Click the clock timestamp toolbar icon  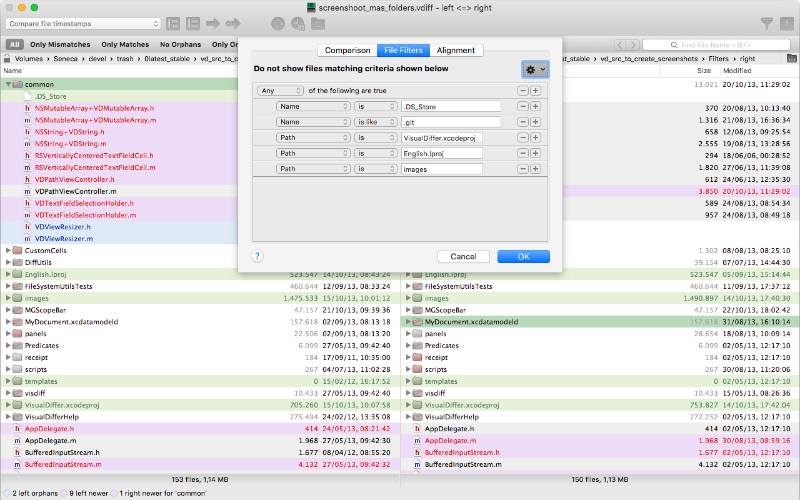click(298, 24)
